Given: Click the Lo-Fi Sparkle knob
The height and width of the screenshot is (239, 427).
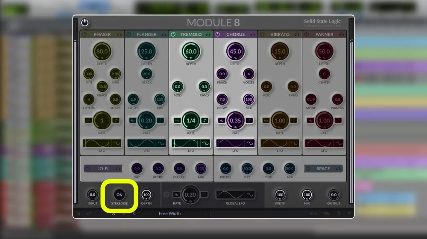Looking at the screenshot, I should (x=179, y=168).
